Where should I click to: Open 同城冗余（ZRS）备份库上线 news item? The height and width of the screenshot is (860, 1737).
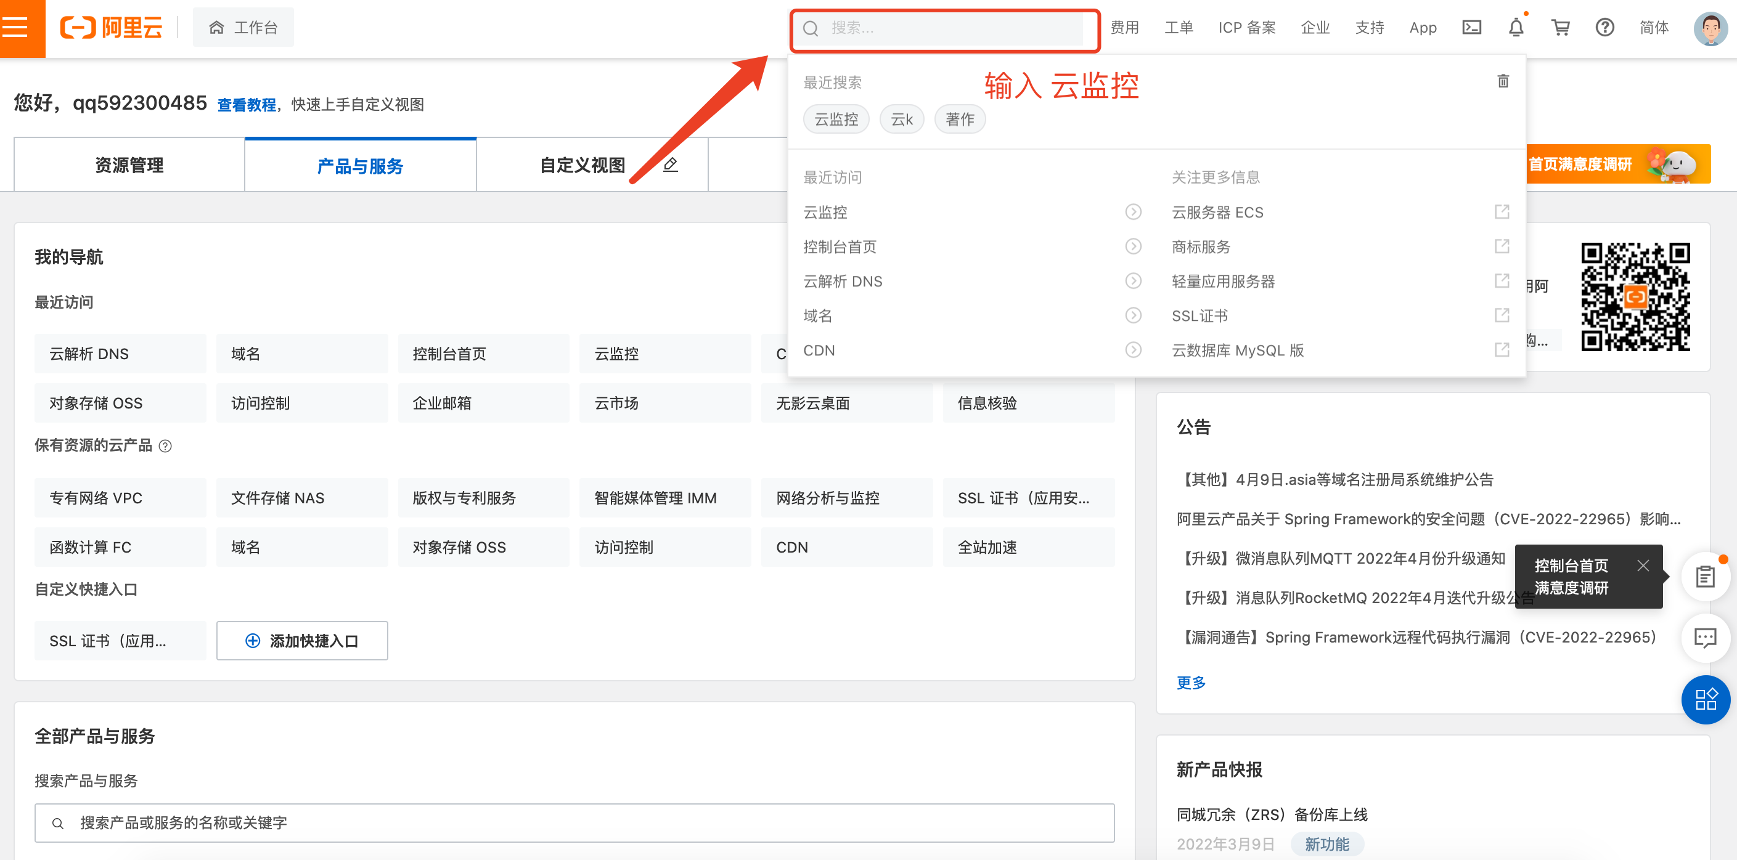pyautogui.click(x=1272, y=815)
